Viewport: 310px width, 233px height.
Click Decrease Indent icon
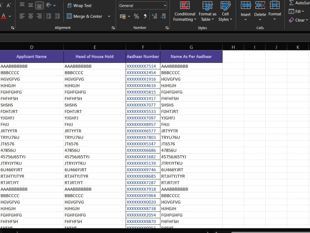[49, 16]
